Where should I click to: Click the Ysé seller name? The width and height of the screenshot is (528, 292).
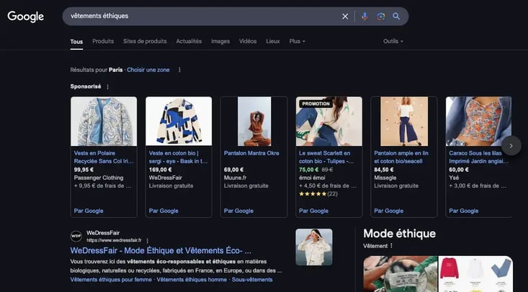[454, 178]
